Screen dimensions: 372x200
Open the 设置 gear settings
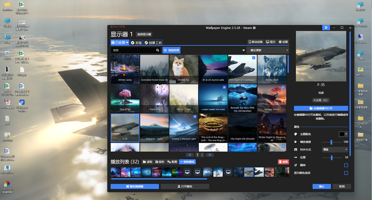(x=283, y=42)
